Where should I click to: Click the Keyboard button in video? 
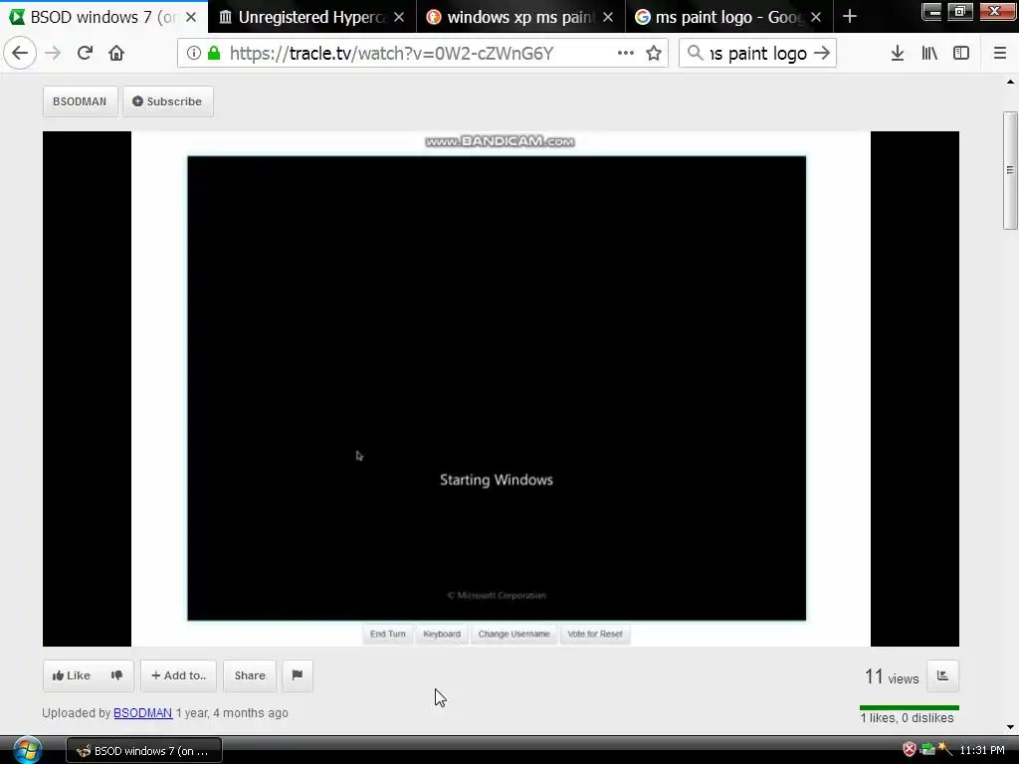pyautogui.click(x=442, y=634)
